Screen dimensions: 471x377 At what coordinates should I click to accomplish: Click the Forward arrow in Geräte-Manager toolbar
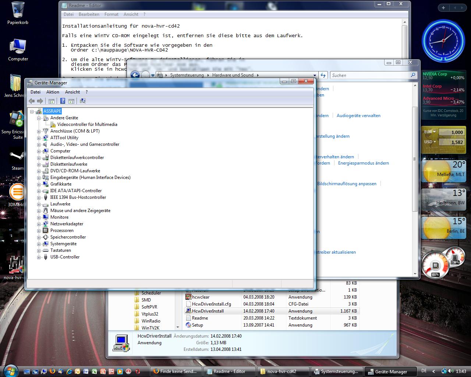(x=40, y=101)
